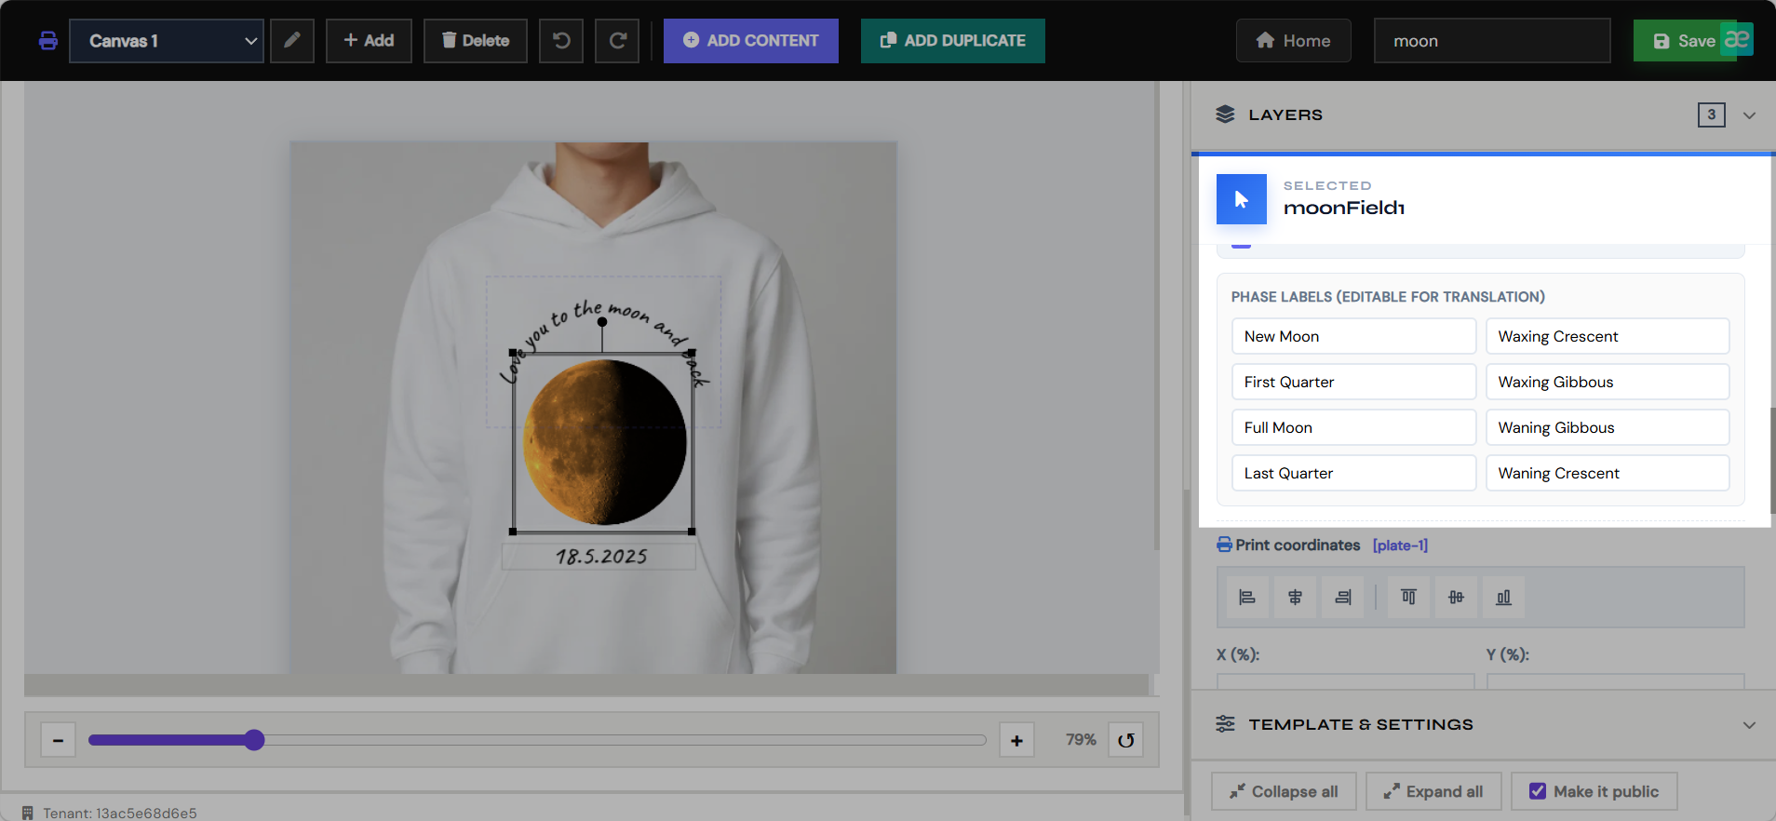The width and height of the screenshot is (1776, 821).
Task: Align layer to vertical middle
Action: point(1456,598)
